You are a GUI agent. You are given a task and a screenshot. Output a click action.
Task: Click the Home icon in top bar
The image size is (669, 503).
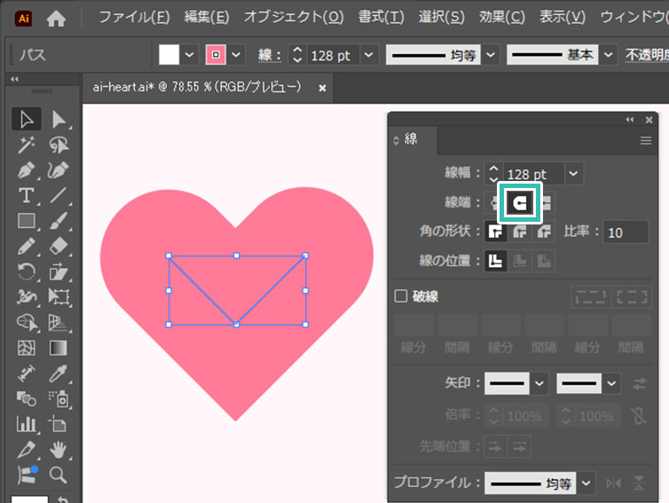click(x=56, y=18)
